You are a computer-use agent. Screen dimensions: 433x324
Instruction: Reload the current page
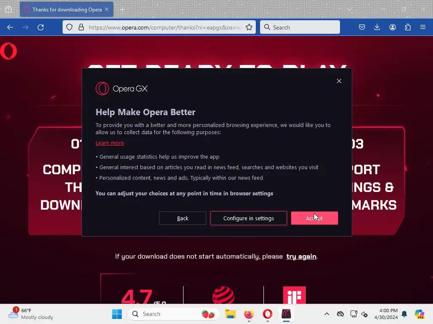coord(41,27)
